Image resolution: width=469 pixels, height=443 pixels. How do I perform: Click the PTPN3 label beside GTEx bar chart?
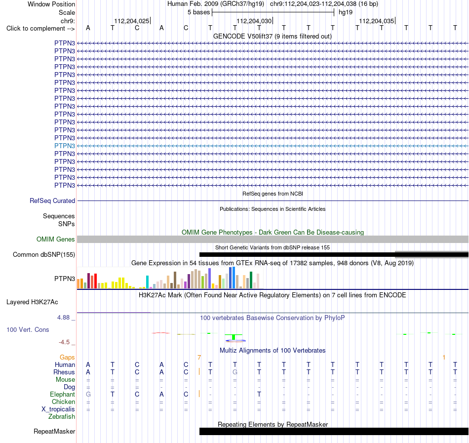(65, 279)
